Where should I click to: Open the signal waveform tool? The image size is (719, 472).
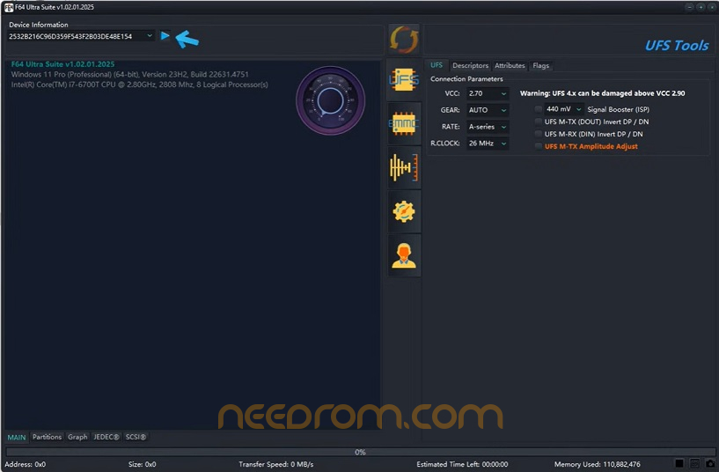tap(405, 168)
